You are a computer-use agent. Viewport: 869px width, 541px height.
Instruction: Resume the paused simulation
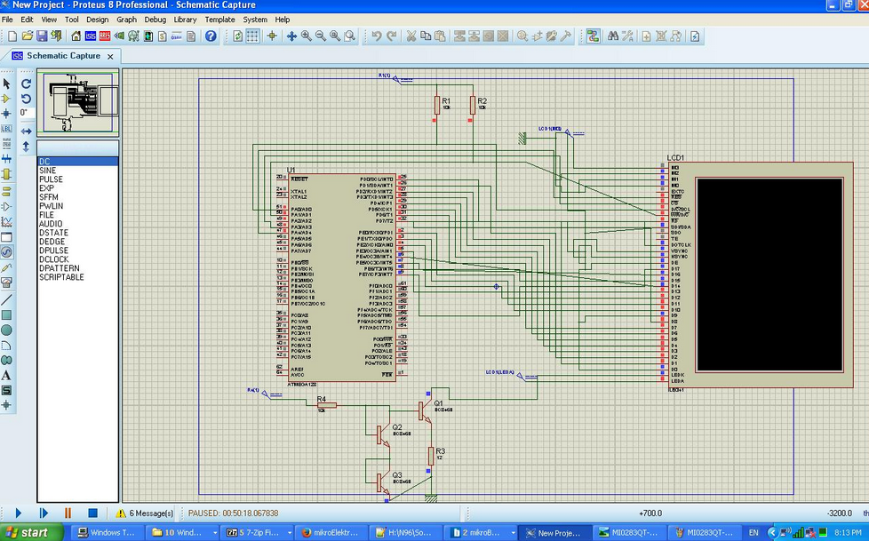click(x=19, y=513)
